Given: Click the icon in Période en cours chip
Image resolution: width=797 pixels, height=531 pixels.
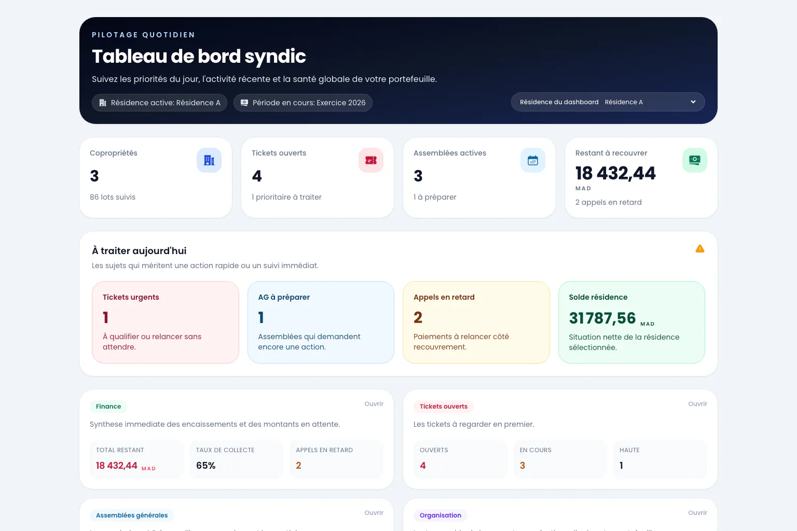Looking at the screenshot, I should point(244,103).
